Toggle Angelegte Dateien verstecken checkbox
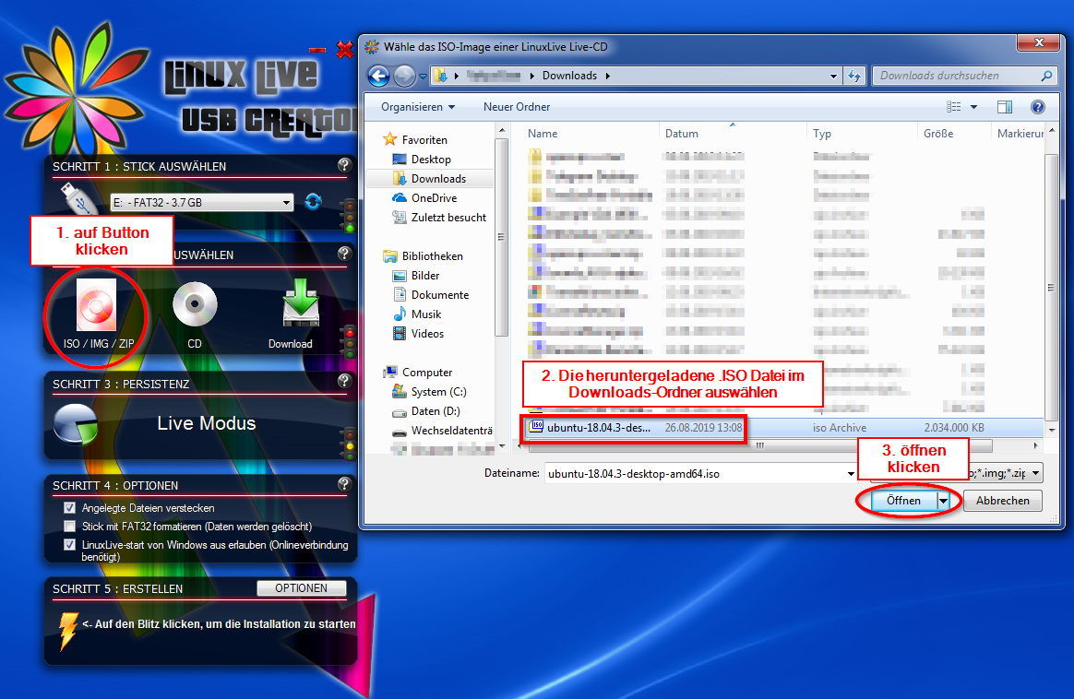Screen dimensions: 1074x699 [x=69, y=508]
